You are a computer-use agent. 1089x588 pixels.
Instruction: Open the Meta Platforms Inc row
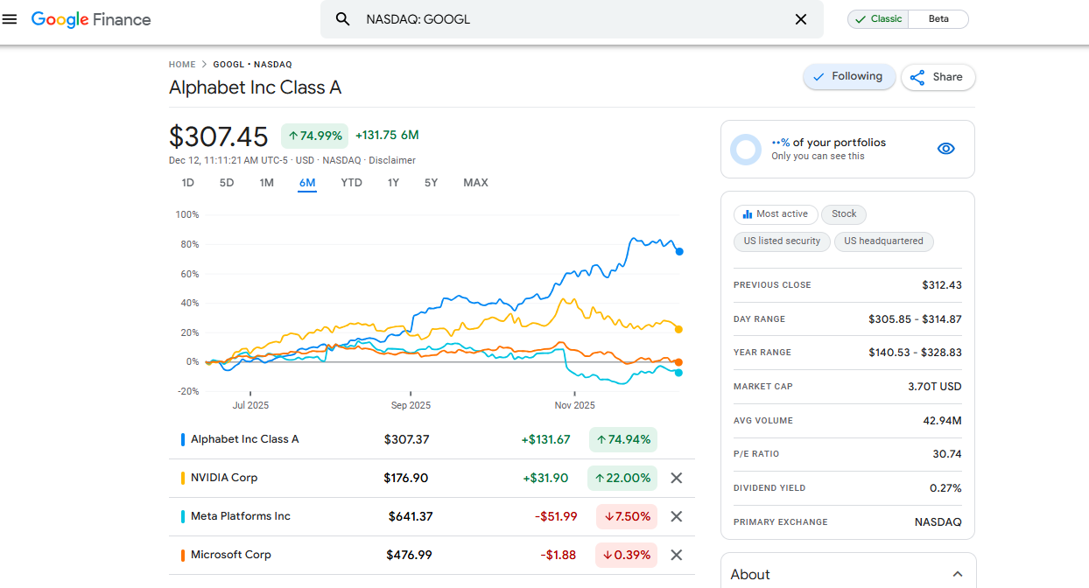(x=432, y=516)
